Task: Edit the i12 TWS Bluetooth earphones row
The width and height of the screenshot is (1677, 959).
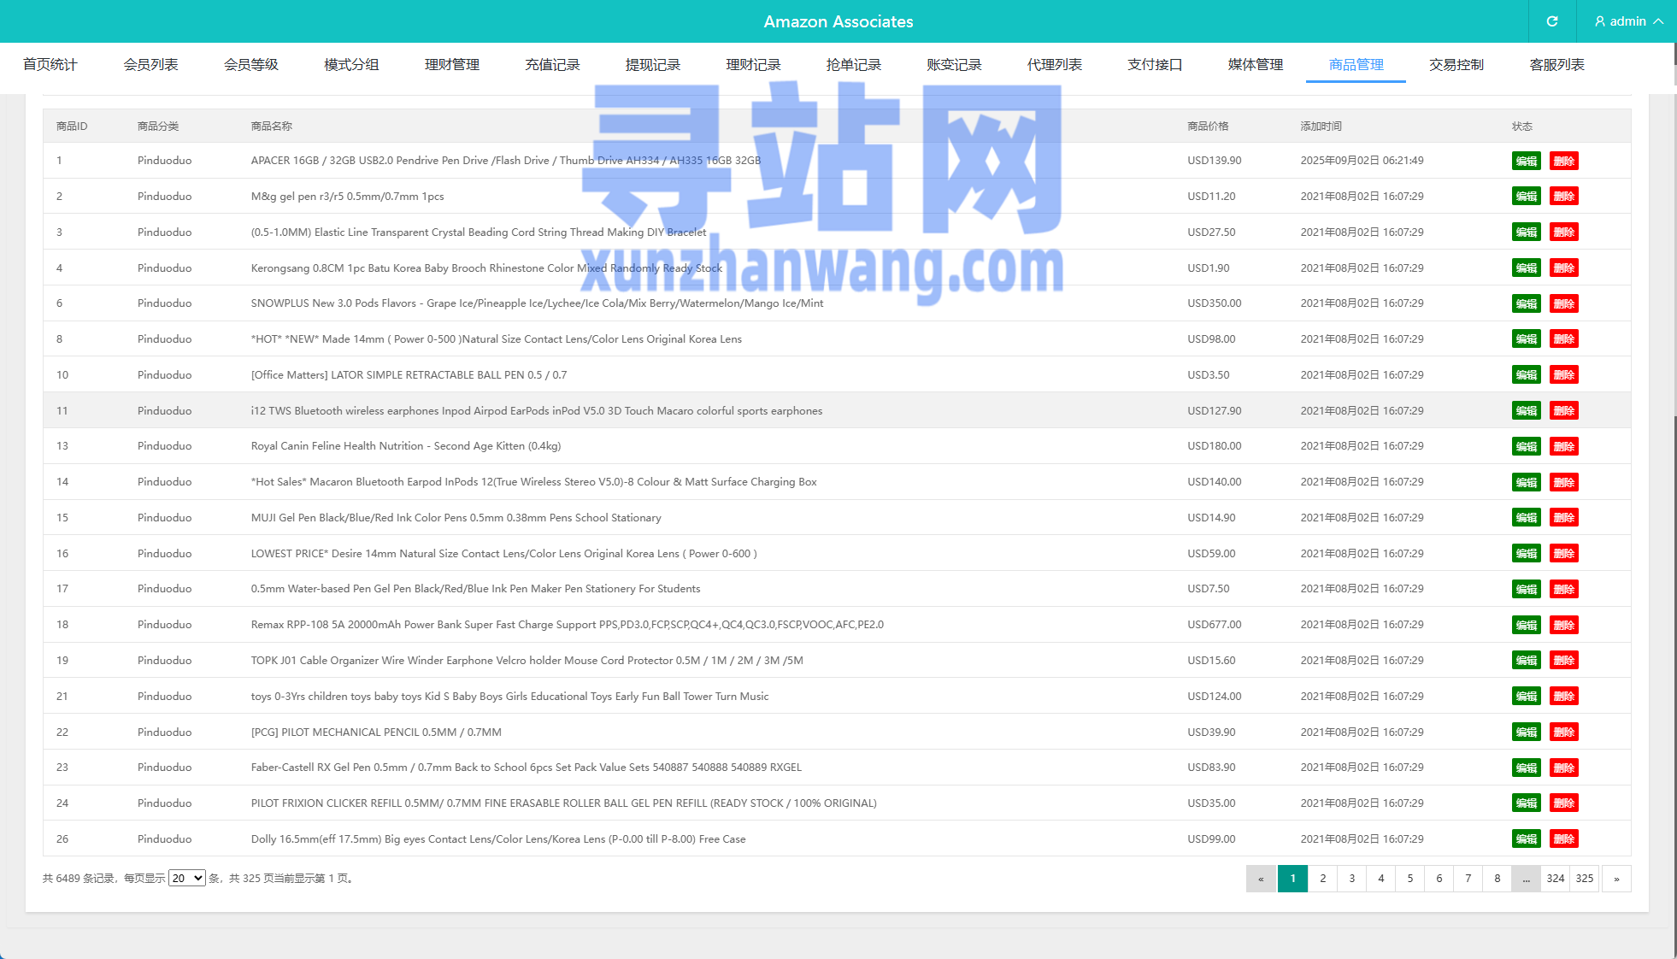Action: [1526, 411]
